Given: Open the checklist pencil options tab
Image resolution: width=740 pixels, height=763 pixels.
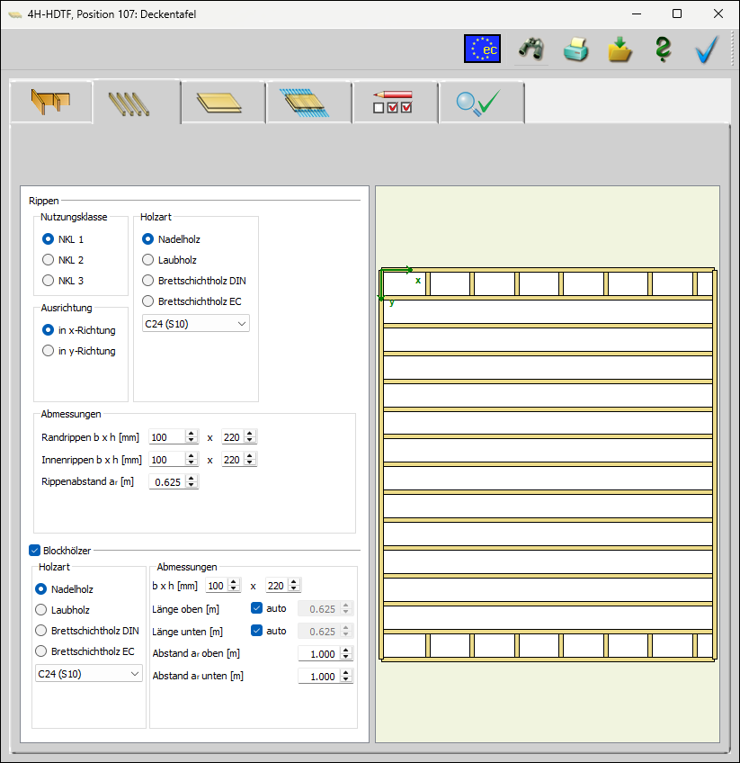Looking at the screenshot, I should tap(395, 103).
